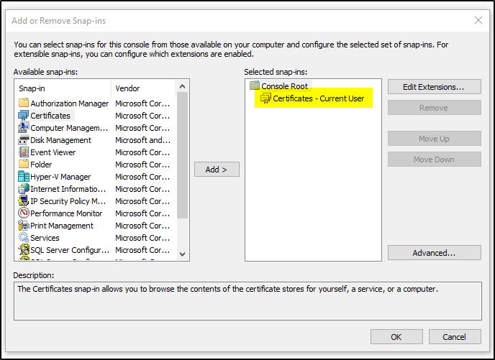495x360 pixels.
Task: Sort by the Snap-in column header
Action: coord(63,88)
